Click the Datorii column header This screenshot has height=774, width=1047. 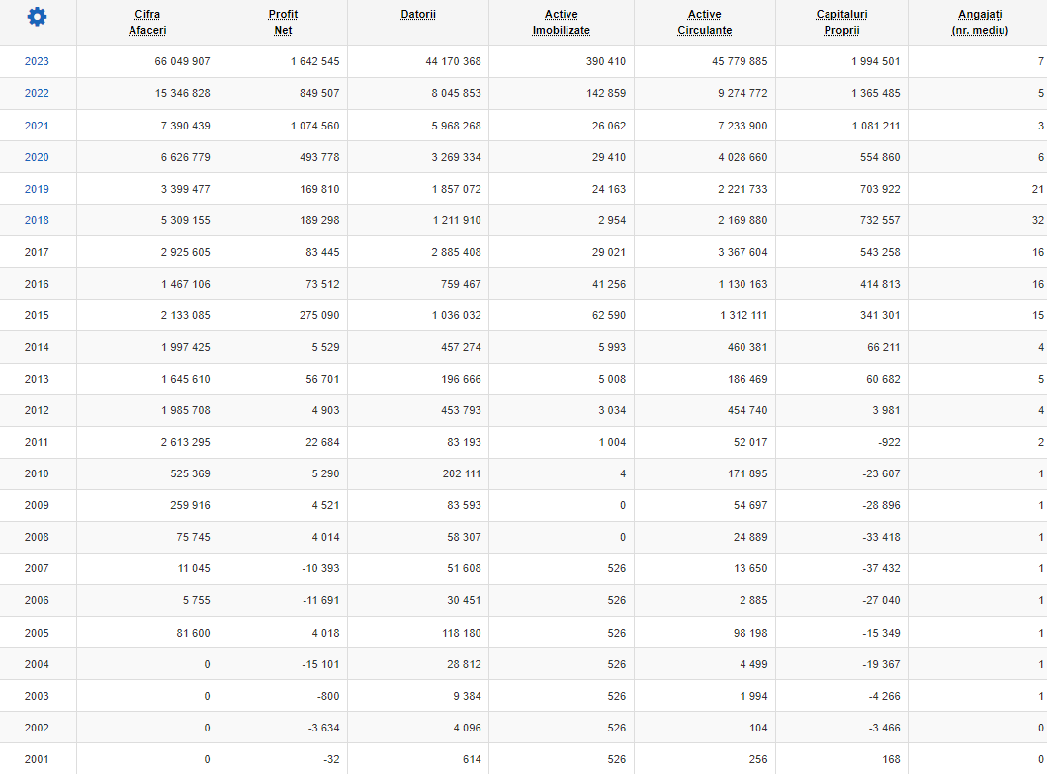coord(418,14)
